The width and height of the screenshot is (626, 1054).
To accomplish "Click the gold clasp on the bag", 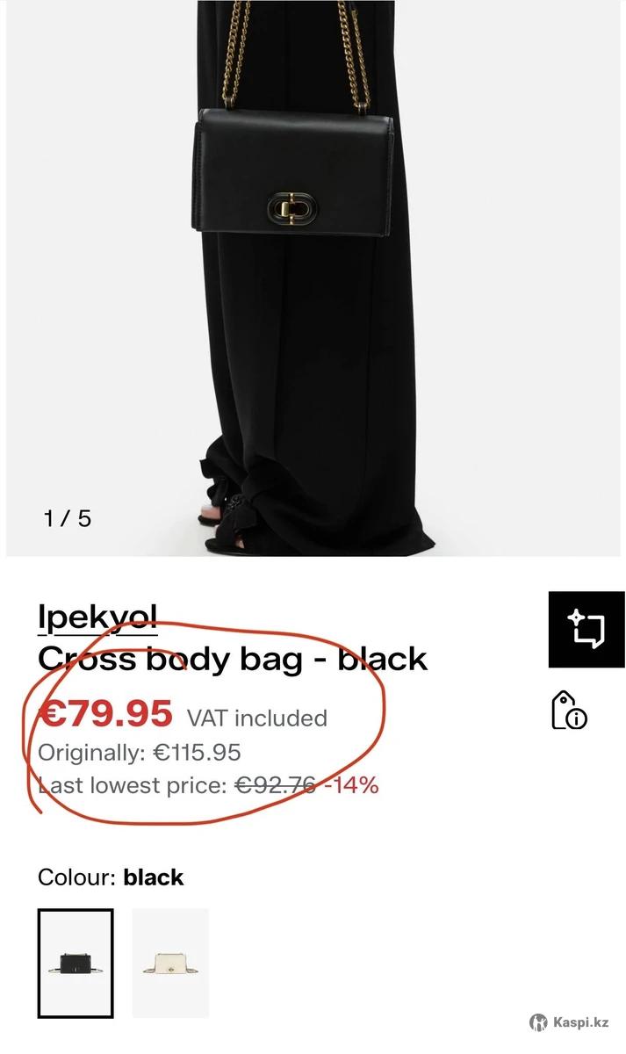I will pyautogui.click(x=293, y=208).
